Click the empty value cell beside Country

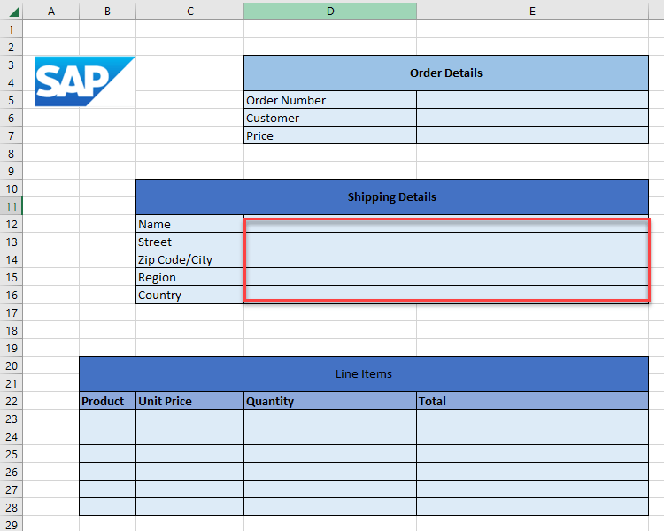445,295
